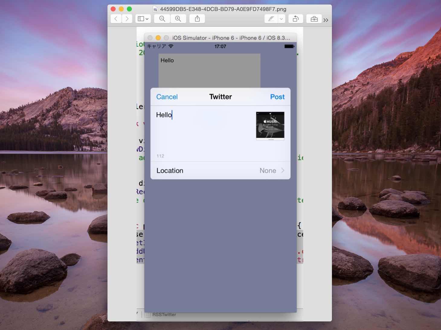This screenshot has height=330, width=441.
Task: Open the attached Music image thumbnail
Action: coord(270,126)
